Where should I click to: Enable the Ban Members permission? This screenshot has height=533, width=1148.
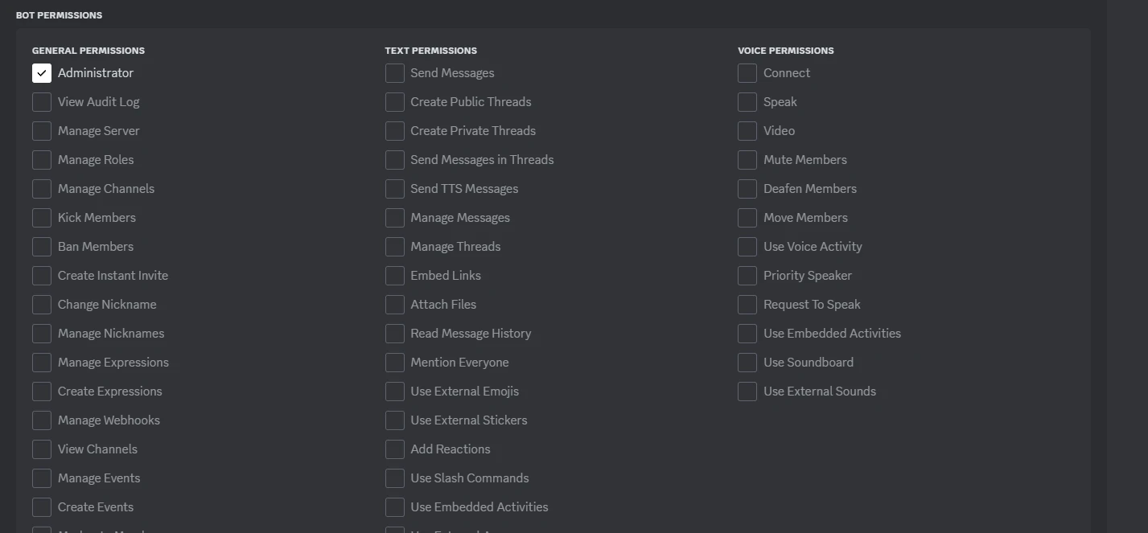pos(42,247)
